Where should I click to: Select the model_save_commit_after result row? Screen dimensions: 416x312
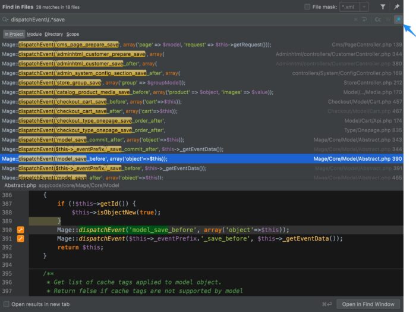coord(201,140)
